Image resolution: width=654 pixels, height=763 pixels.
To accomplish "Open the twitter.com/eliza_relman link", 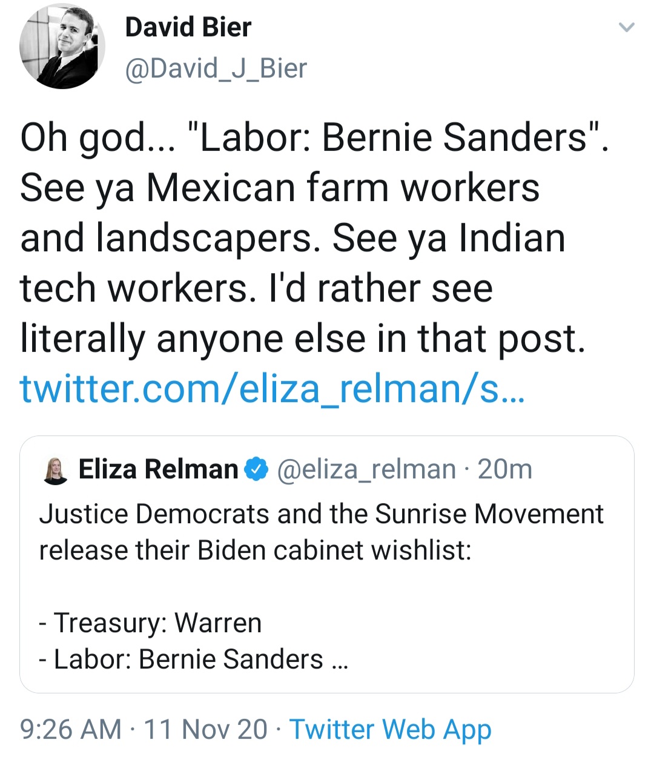I will click(272, 388).
